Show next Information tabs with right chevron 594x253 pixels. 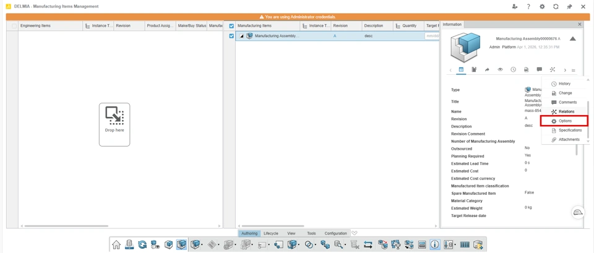[565, 70]
